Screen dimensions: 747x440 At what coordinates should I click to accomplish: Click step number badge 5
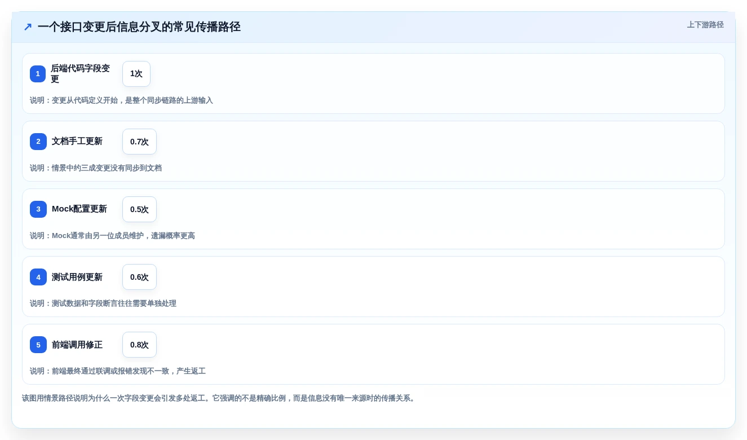point(38,345)
